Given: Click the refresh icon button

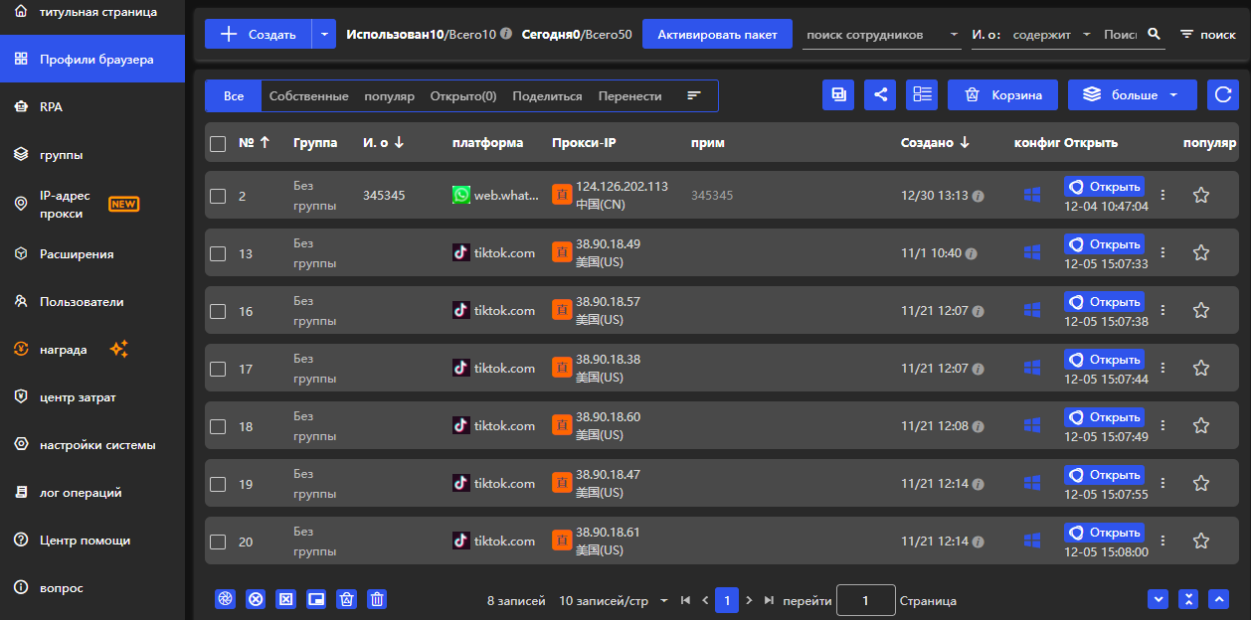Looking at the screenshot, I should (1223, 95).
